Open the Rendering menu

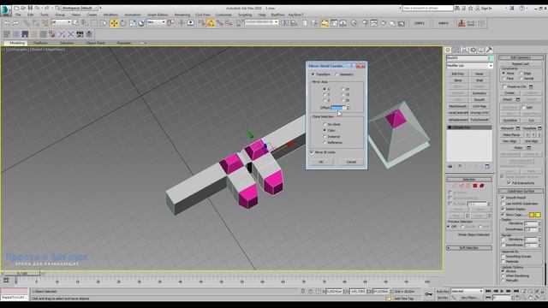pos(182,15)
